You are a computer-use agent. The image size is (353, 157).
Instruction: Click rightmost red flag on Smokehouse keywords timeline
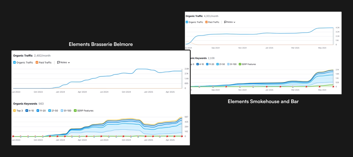[x=333, y=87]
